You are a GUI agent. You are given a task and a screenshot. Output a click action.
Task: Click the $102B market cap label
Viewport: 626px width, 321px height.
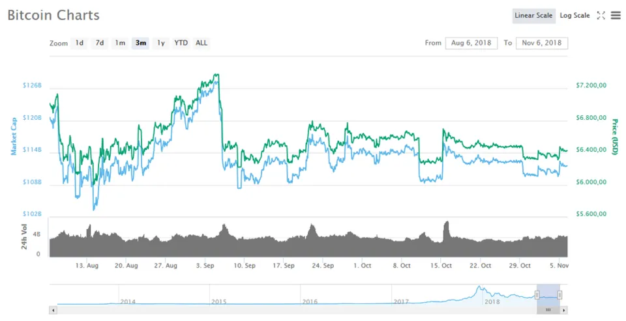[32, 214]
